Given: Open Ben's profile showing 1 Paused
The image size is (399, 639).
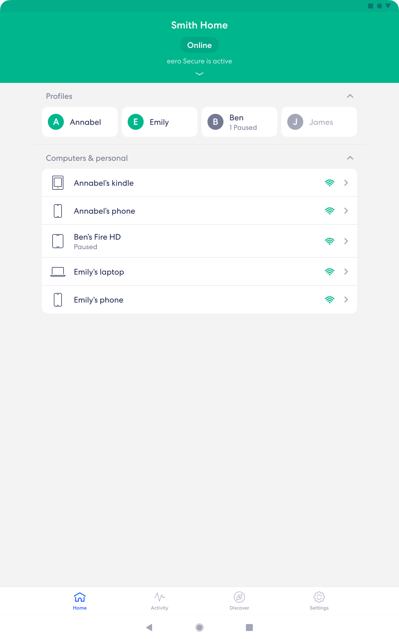Looking at the screenshot, I should tap(239, 122).
